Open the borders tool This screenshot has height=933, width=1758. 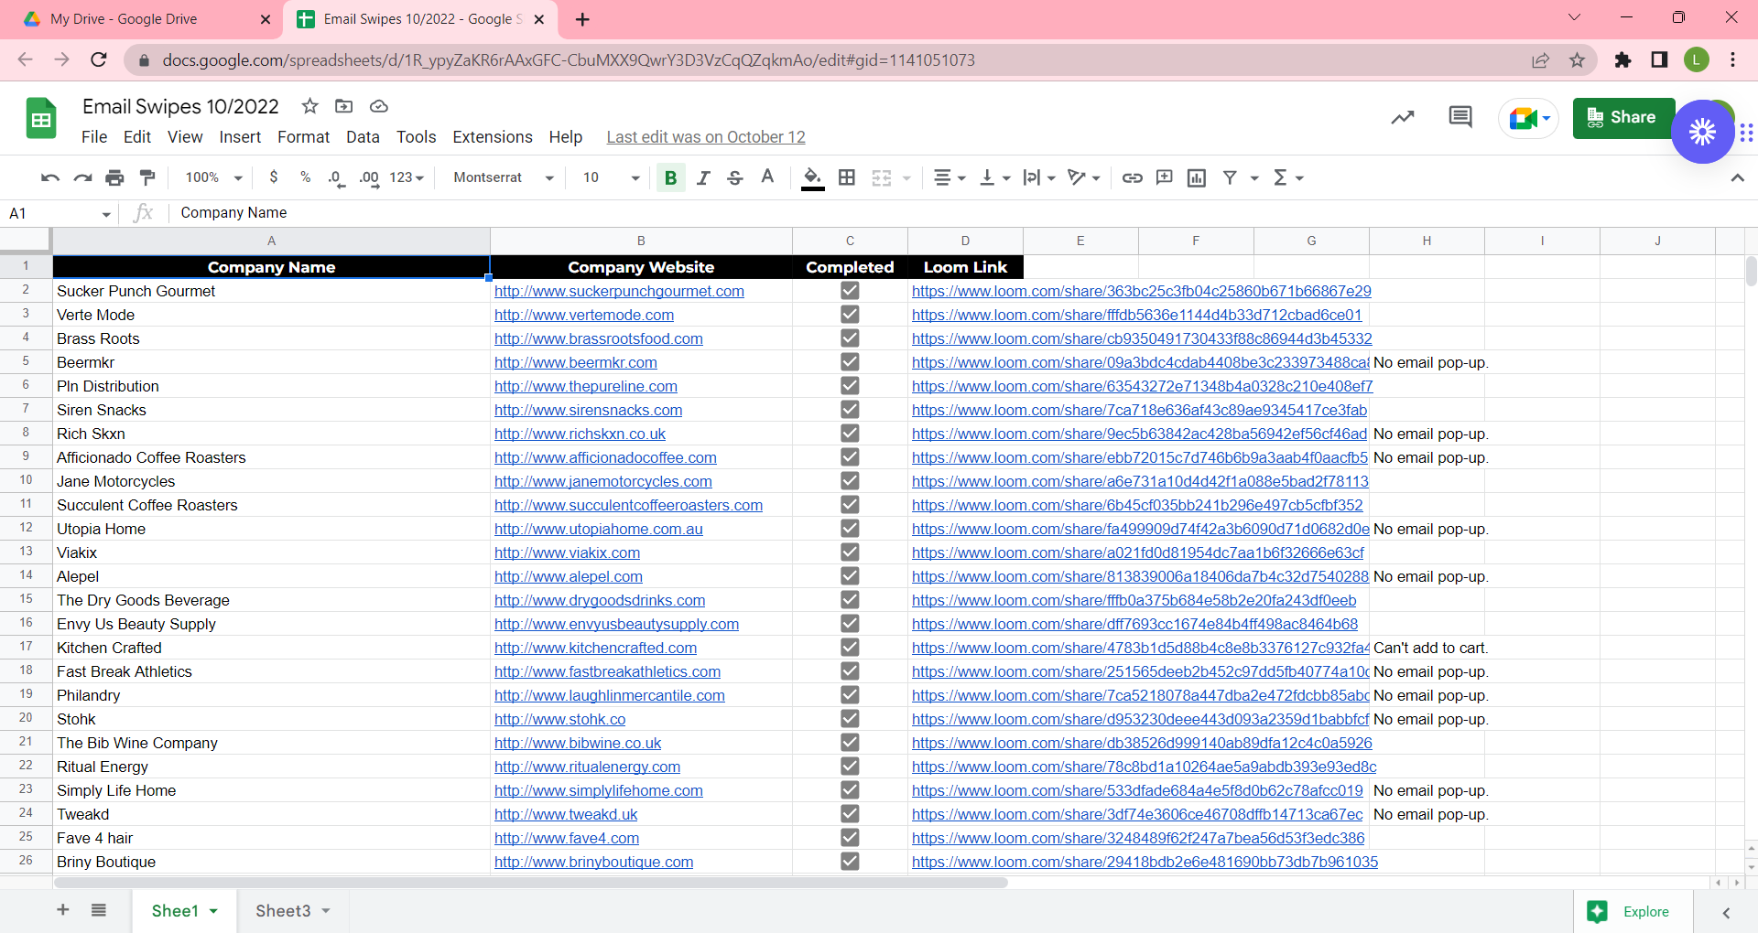pos(847,177)
